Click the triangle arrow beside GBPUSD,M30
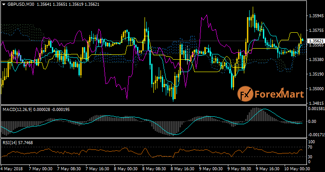Viewport: 325px width, 172px height. point(4,4)
